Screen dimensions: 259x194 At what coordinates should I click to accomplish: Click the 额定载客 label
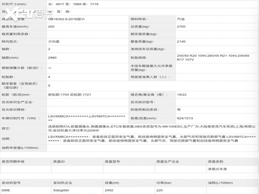[x=20, y=86]
